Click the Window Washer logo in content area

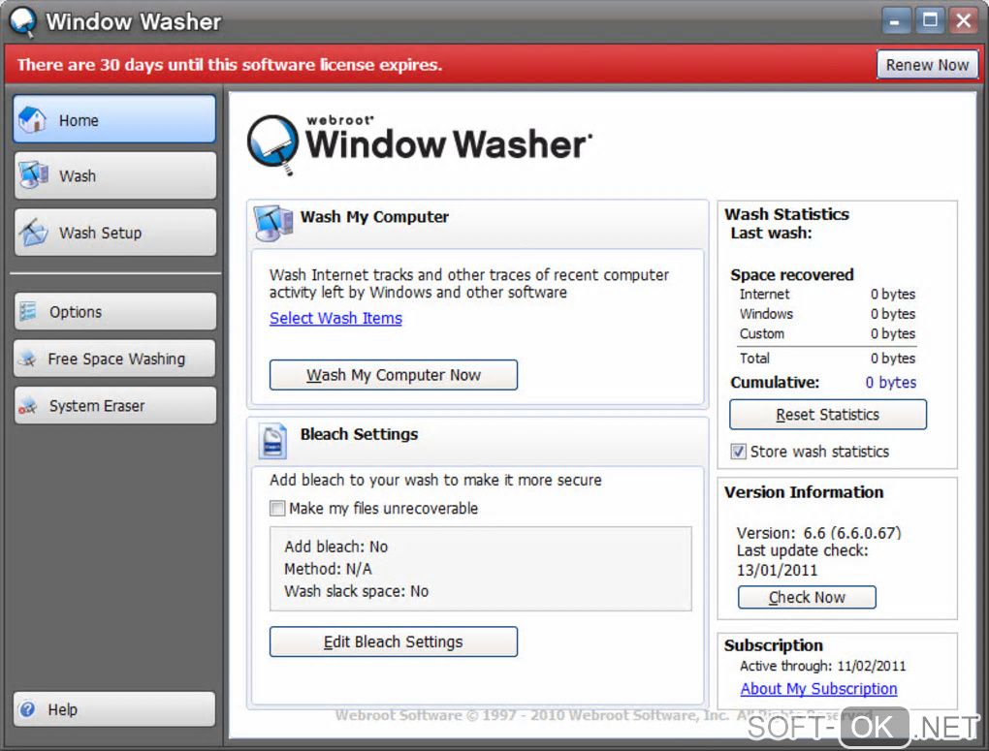[x=420, y=143]
